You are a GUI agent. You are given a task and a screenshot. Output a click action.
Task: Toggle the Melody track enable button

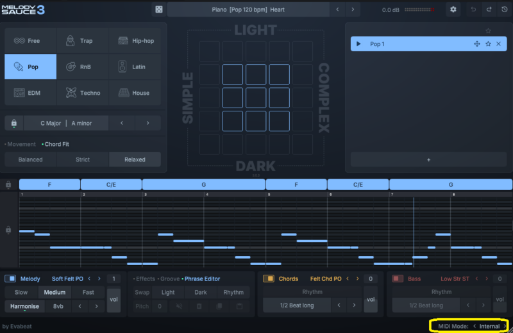click(x=10, y=279)
